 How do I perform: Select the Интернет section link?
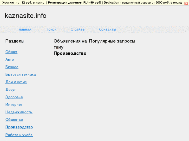[14, 105]
